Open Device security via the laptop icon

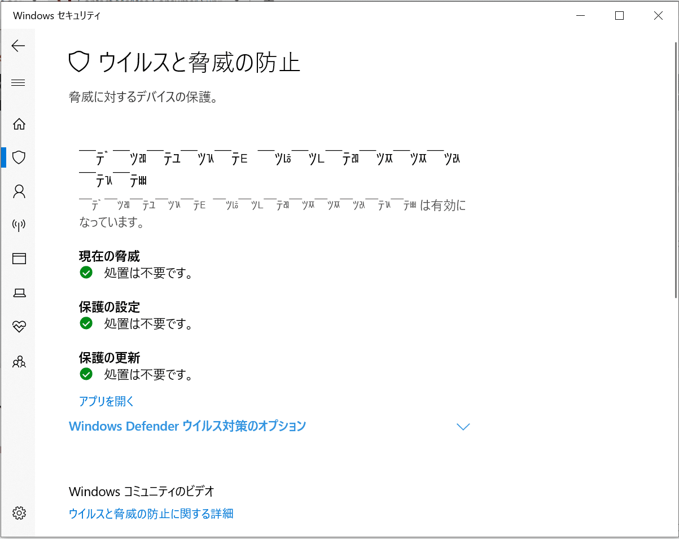coord(19,293)
